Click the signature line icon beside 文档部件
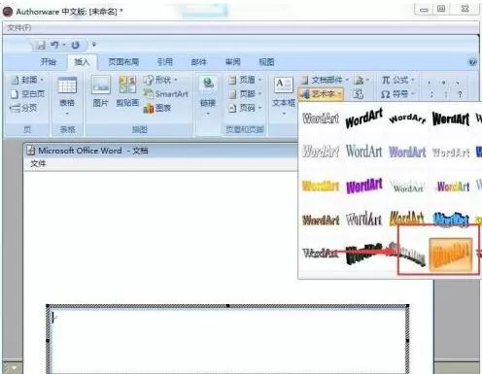Viewport: 482px width, 374px height. point(361,80)
